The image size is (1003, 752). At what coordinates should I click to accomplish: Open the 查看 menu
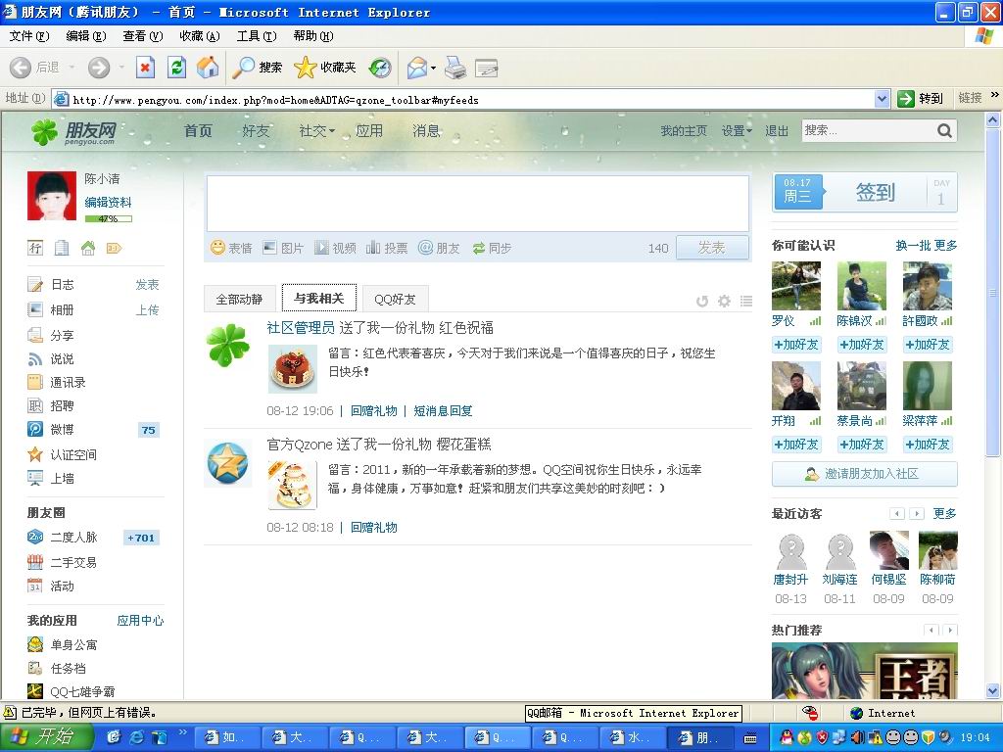(143, 36)
